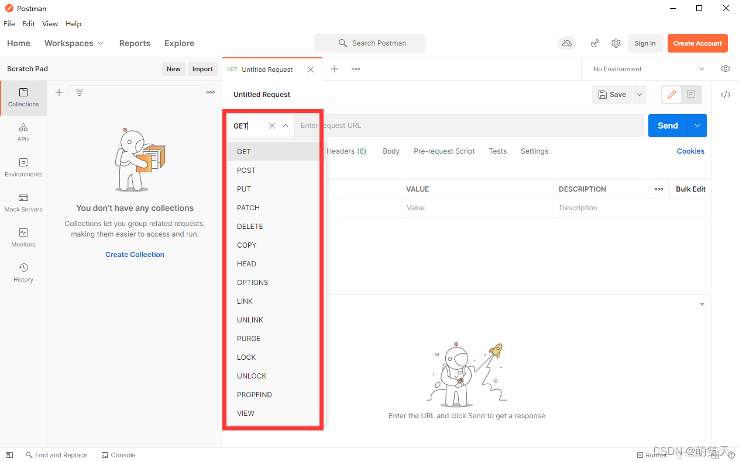739x462 pixels.
Task: Click the Enter request URL field
Action: point(469,126)
